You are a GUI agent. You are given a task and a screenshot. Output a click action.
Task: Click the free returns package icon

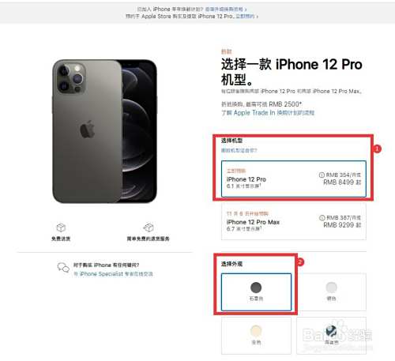coord(149,228)
